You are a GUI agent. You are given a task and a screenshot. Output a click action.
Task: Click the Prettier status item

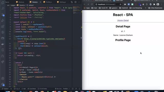66,89
